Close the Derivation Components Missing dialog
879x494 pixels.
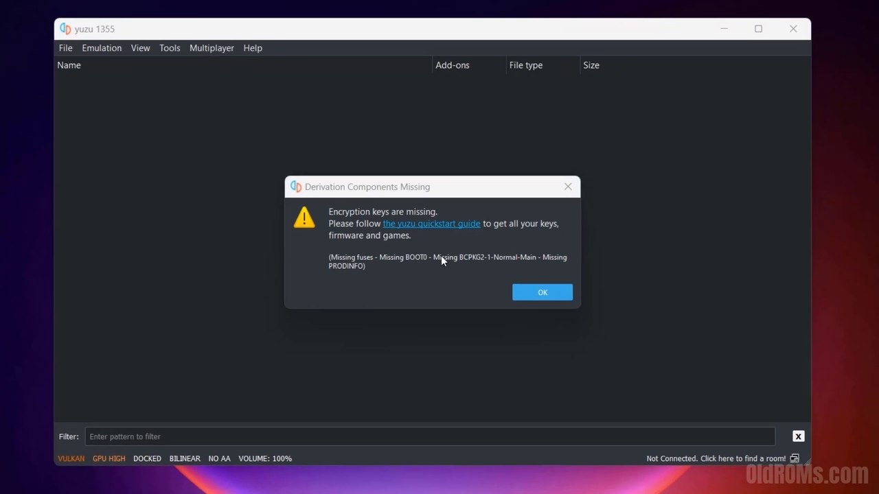pyautogui.click(x=568, y=187)
